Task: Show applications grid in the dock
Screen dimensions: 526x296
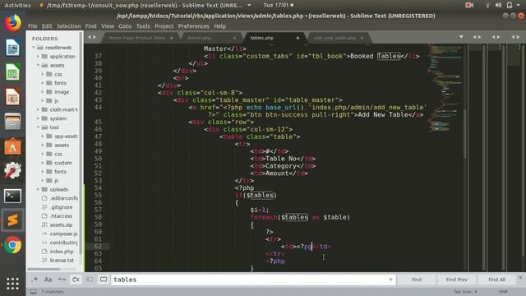Action: 13,284
